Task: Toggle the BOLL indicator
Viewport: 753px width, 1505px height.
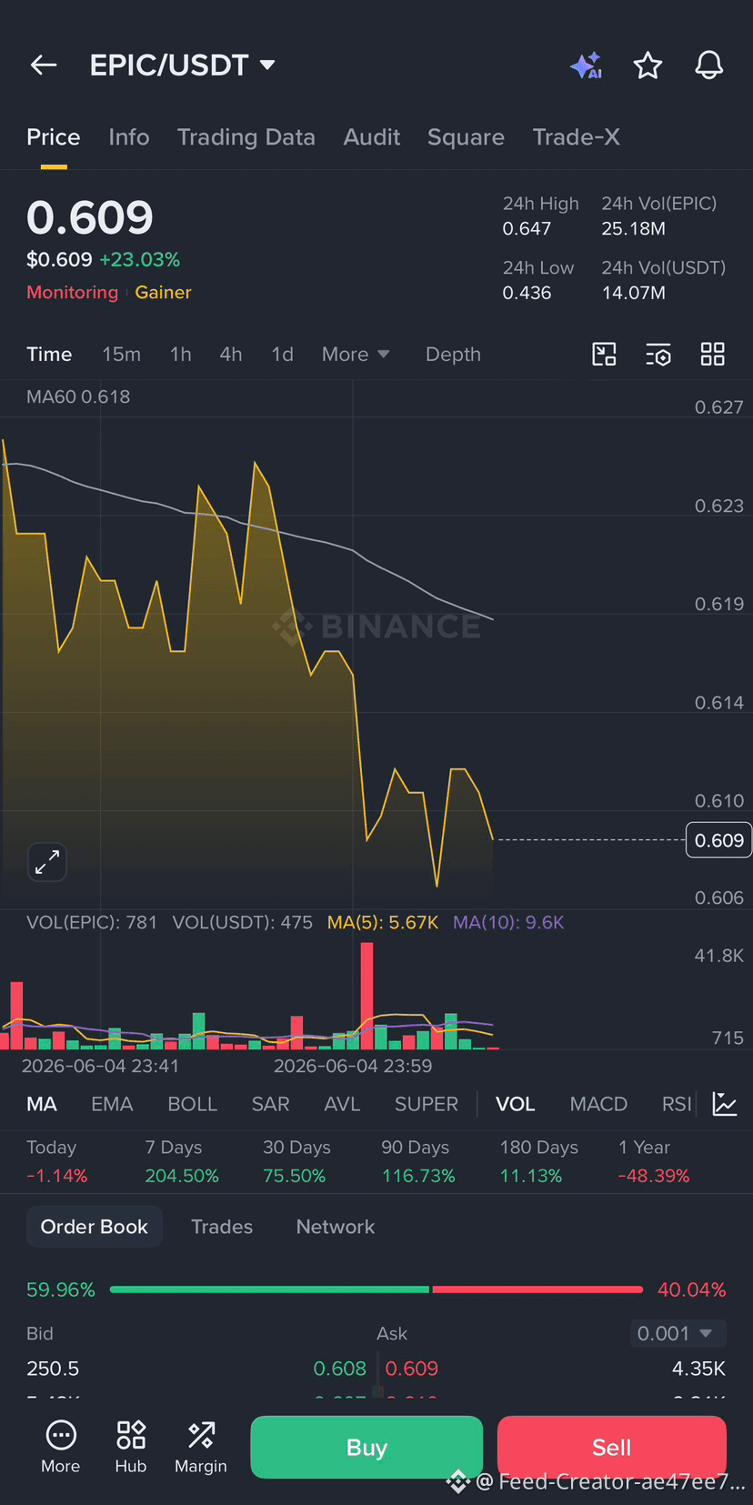Action: click(193, 1104)
